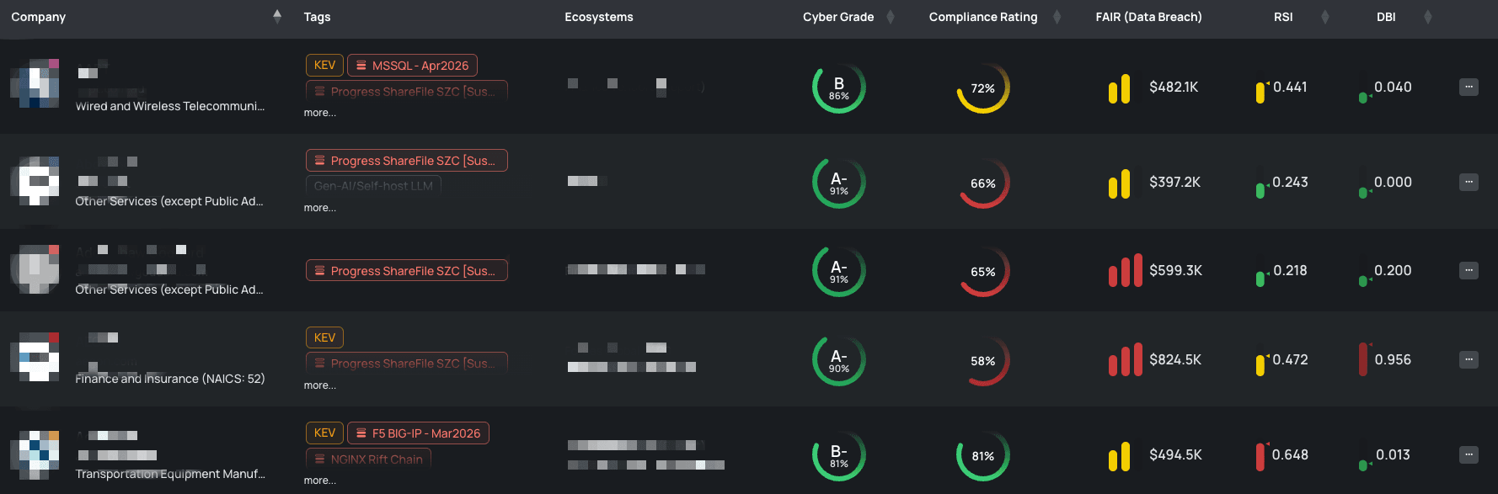Click $599.3K FAIR value
This screenshot has width=1498, height=494.
click(x=1175, y=270)
